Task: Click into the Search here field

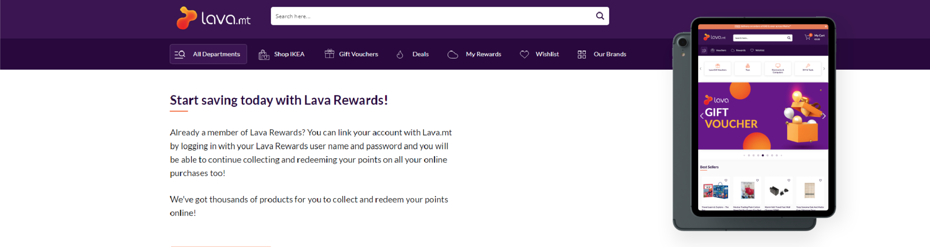Action: [x=433, y=16]
